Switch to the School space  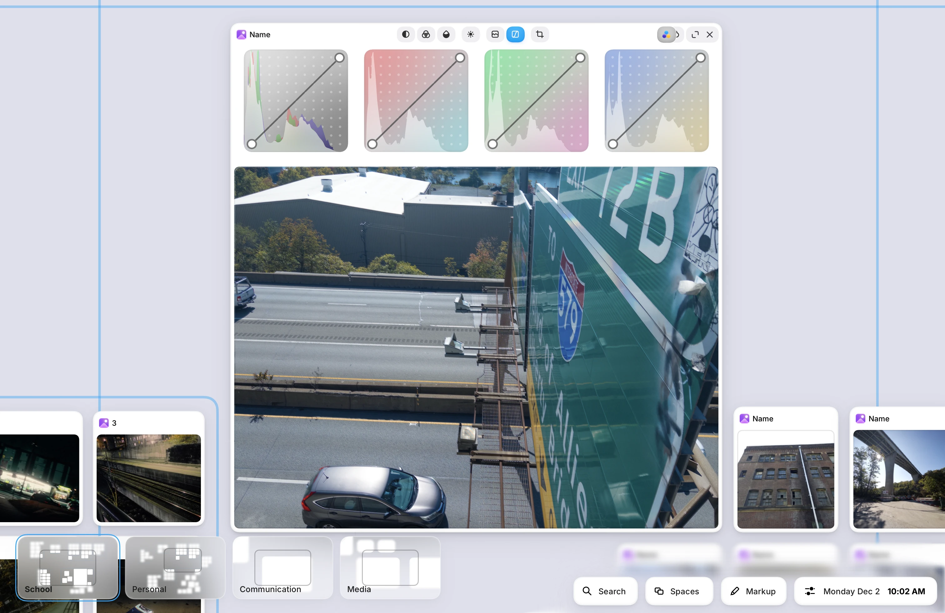click(x=67, y=567)
